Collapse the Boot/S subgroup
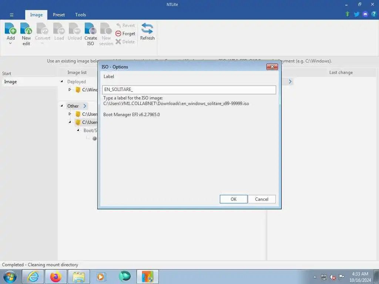379x284 pixels. pos(78,130)
